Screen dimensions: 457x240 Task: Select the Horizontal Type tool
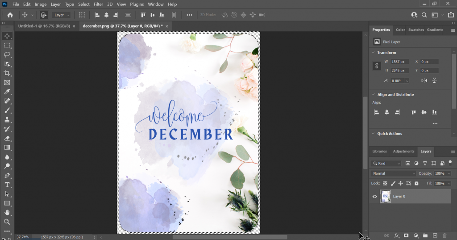[7, 185]
